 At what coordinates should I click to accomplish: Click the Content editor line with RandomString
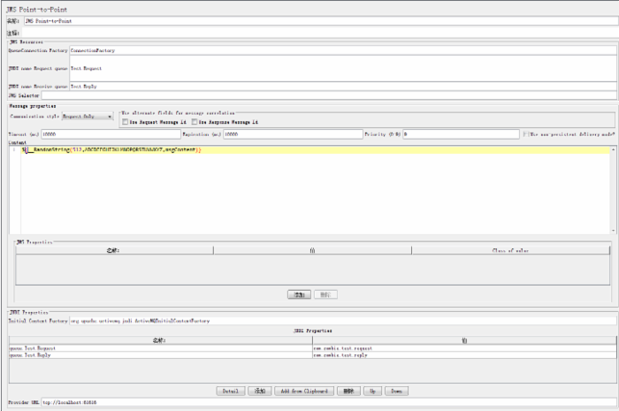(115, 150)
